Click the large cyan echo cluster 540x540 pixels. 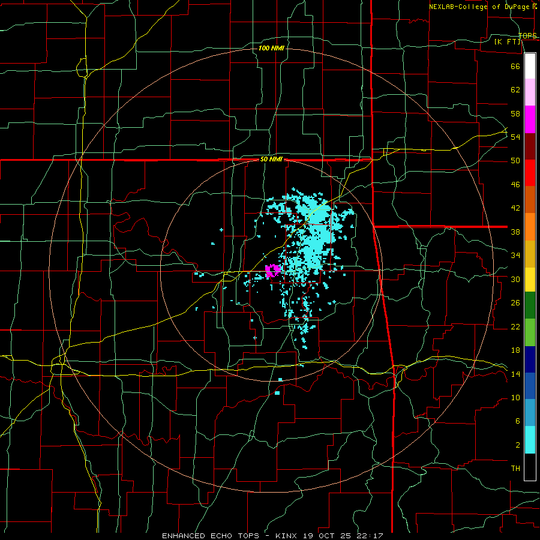pyautogui.click(x=314, y=238)
